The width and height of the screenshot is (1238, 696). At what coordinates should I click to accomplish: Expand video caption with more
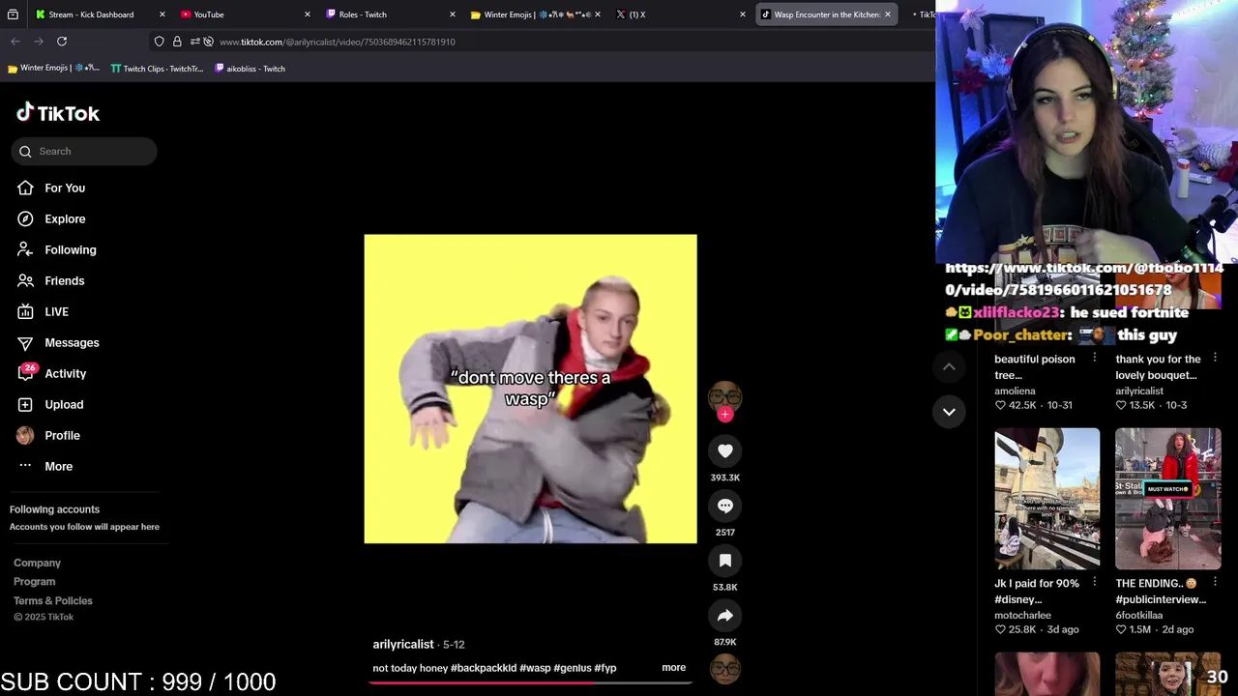click(673, 667)
